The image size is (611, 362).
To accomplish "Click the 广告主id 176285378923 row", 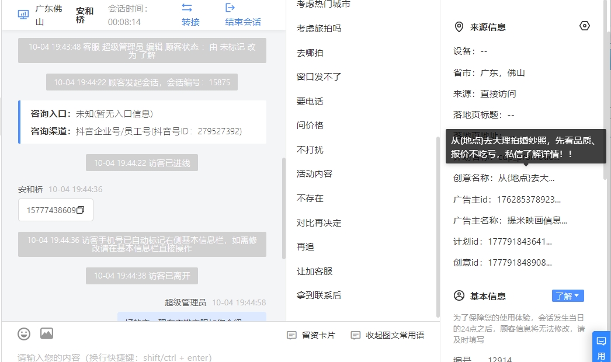I will (507, 200).
